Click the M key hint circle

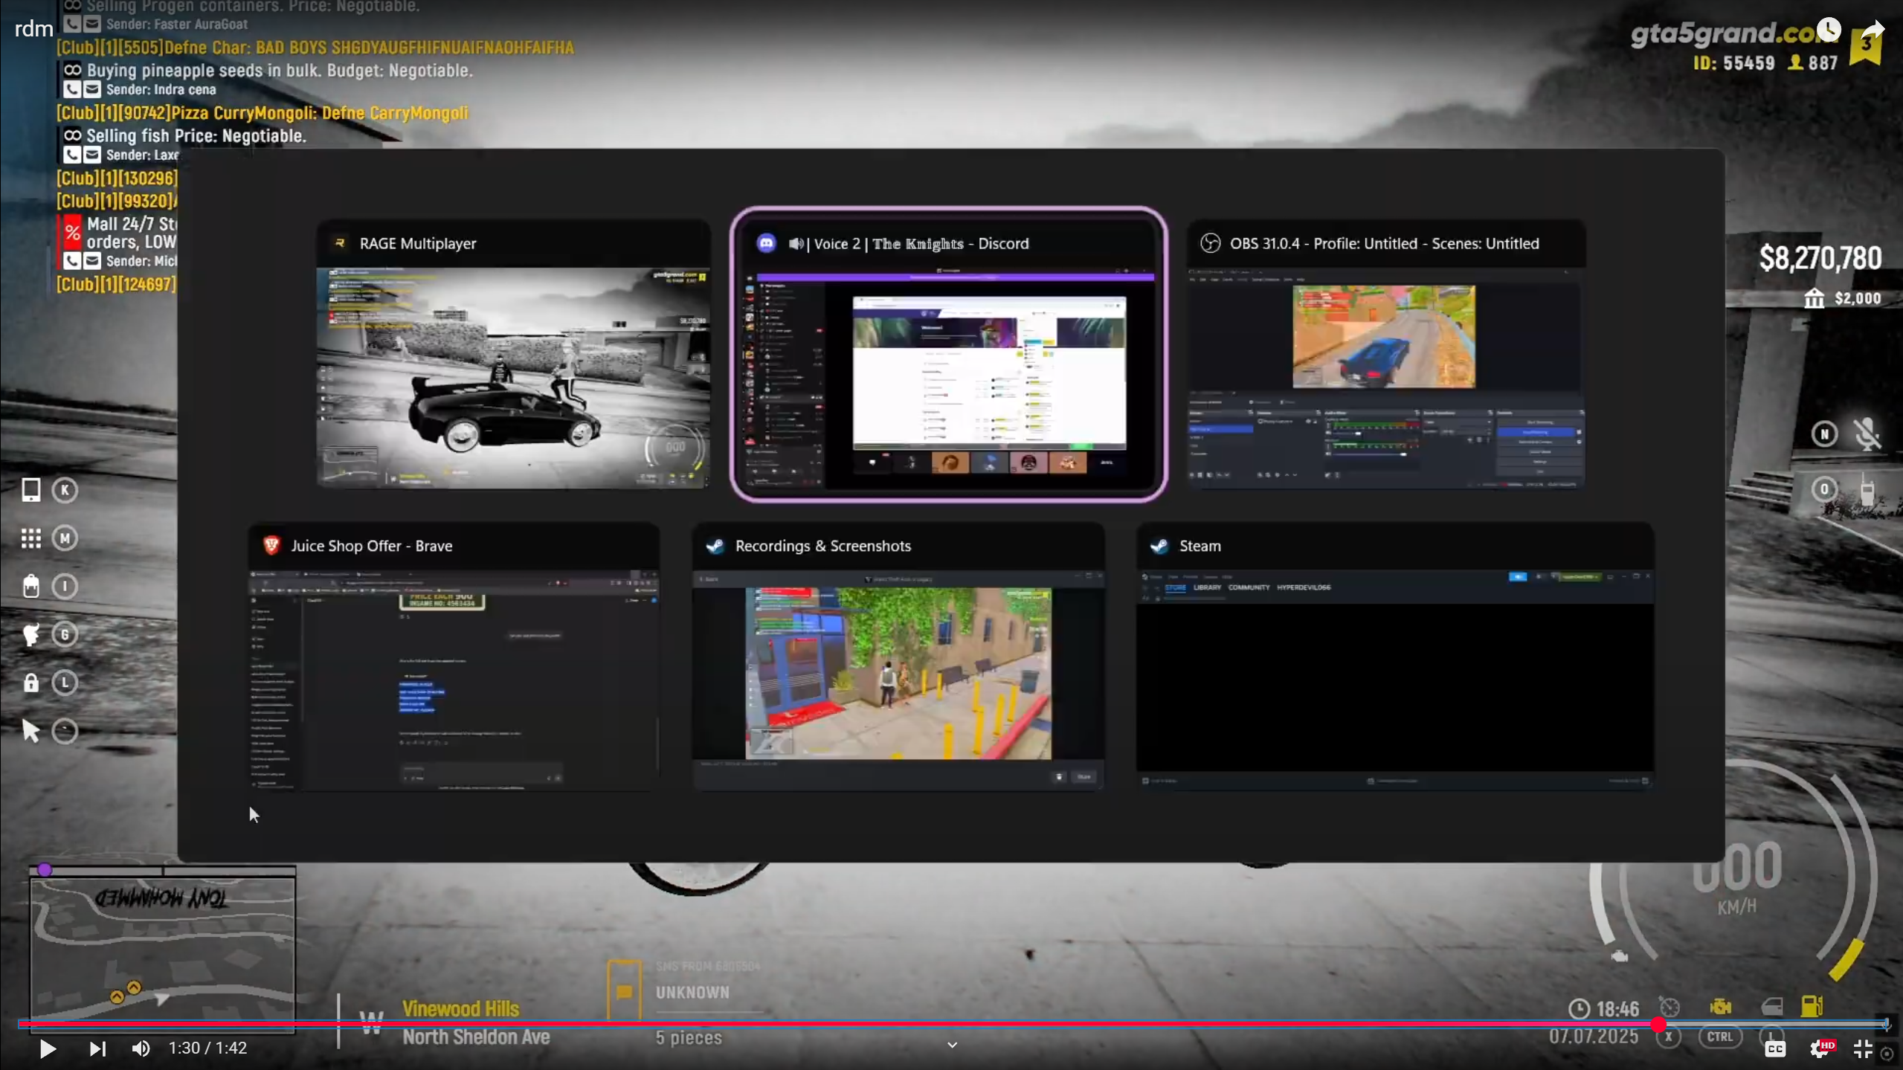(x=65, y=538)
